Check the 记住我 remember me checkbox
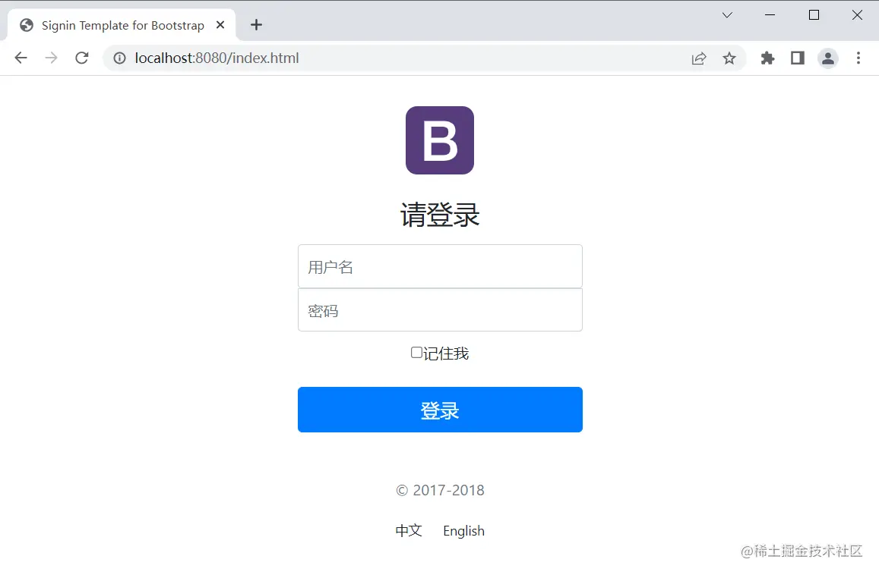Image resolution: width=879 pixels, height=575 pixels. [416, 352]
